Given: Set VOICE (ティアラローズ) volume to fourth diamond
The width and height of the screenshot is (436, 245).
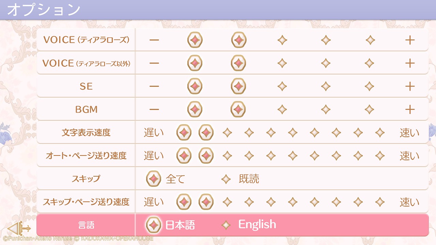Looking at the screenshot, I should (x=326, y=40).
